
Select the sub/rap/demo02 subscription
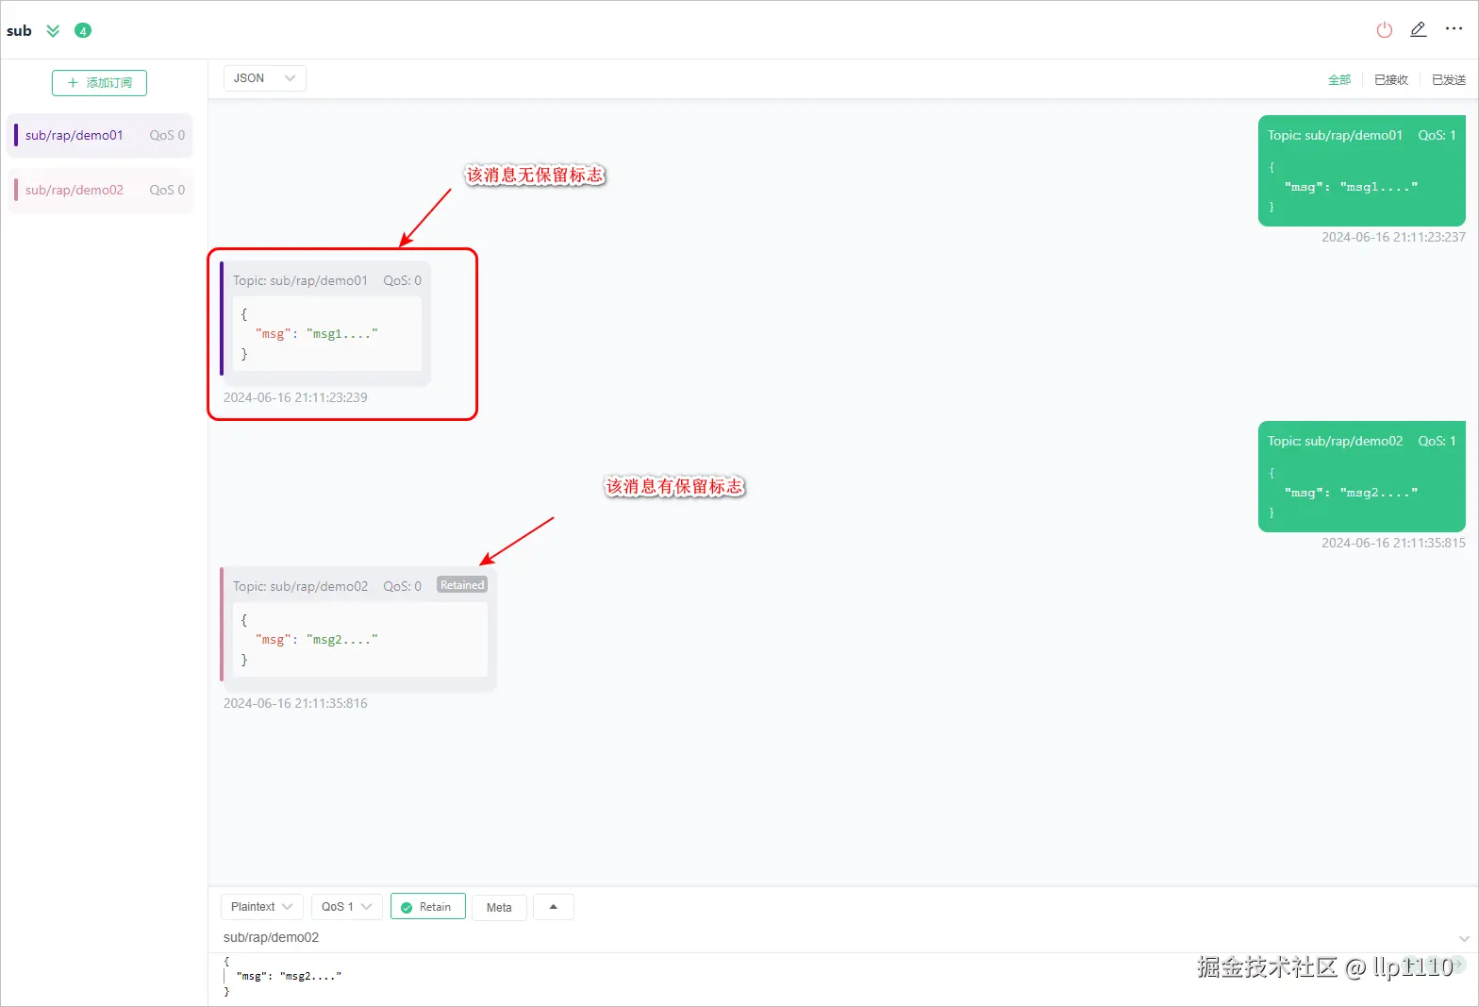pos(100,190)
